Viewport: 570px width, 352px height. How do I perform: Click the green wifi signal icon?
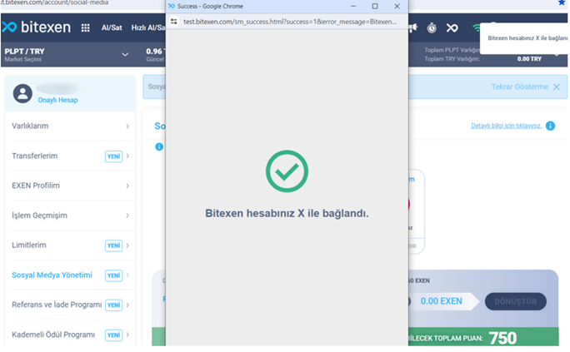pos(476,27)
